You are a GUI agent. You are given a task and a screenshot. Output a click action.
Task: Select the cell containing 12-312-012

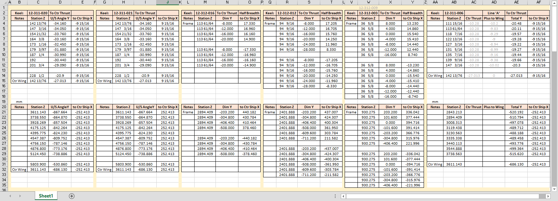pos(287,13)
